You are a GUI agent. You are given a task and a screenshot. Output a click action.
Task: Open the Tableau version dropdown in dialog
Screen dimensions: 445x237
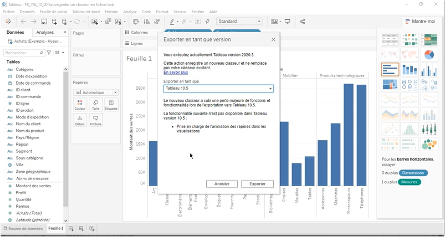tap(218, 89)
